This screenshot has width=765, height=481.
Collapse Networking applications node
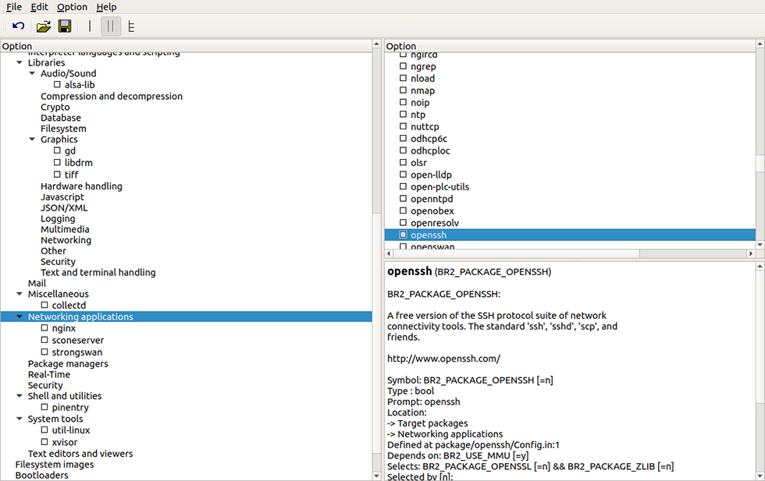click(x=20, y=317)
